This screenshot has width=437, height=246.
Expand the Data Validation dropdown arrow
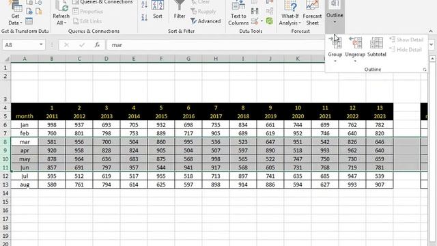click(262, 21)
